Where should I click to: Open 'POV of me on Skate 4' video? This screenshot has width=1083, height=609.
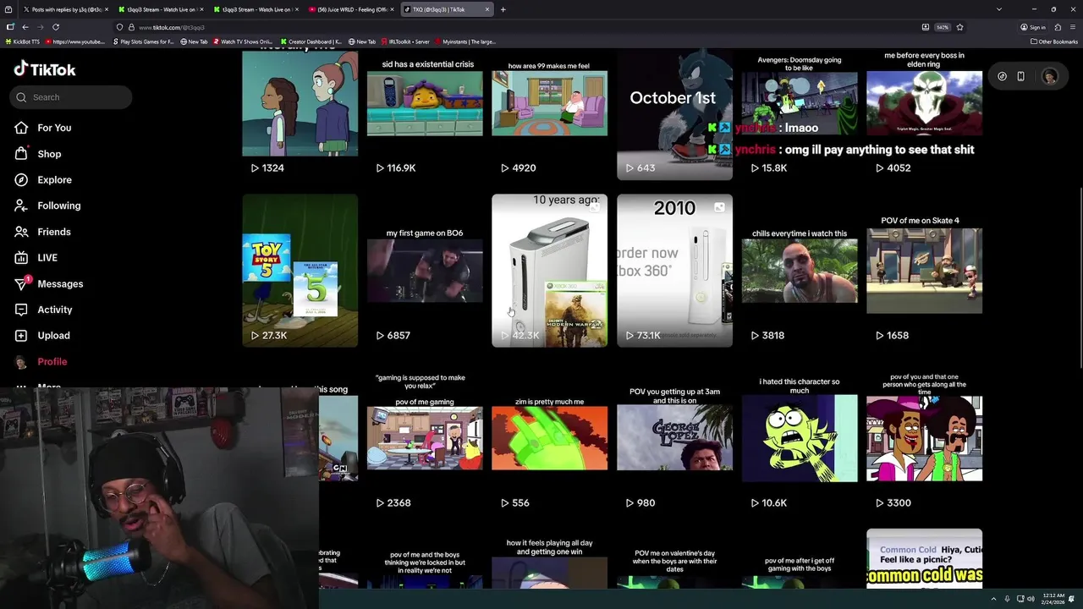pyautogui.click(x=925, y=271)
